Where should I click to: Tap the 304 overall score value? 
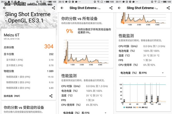[x=49, y=47]
